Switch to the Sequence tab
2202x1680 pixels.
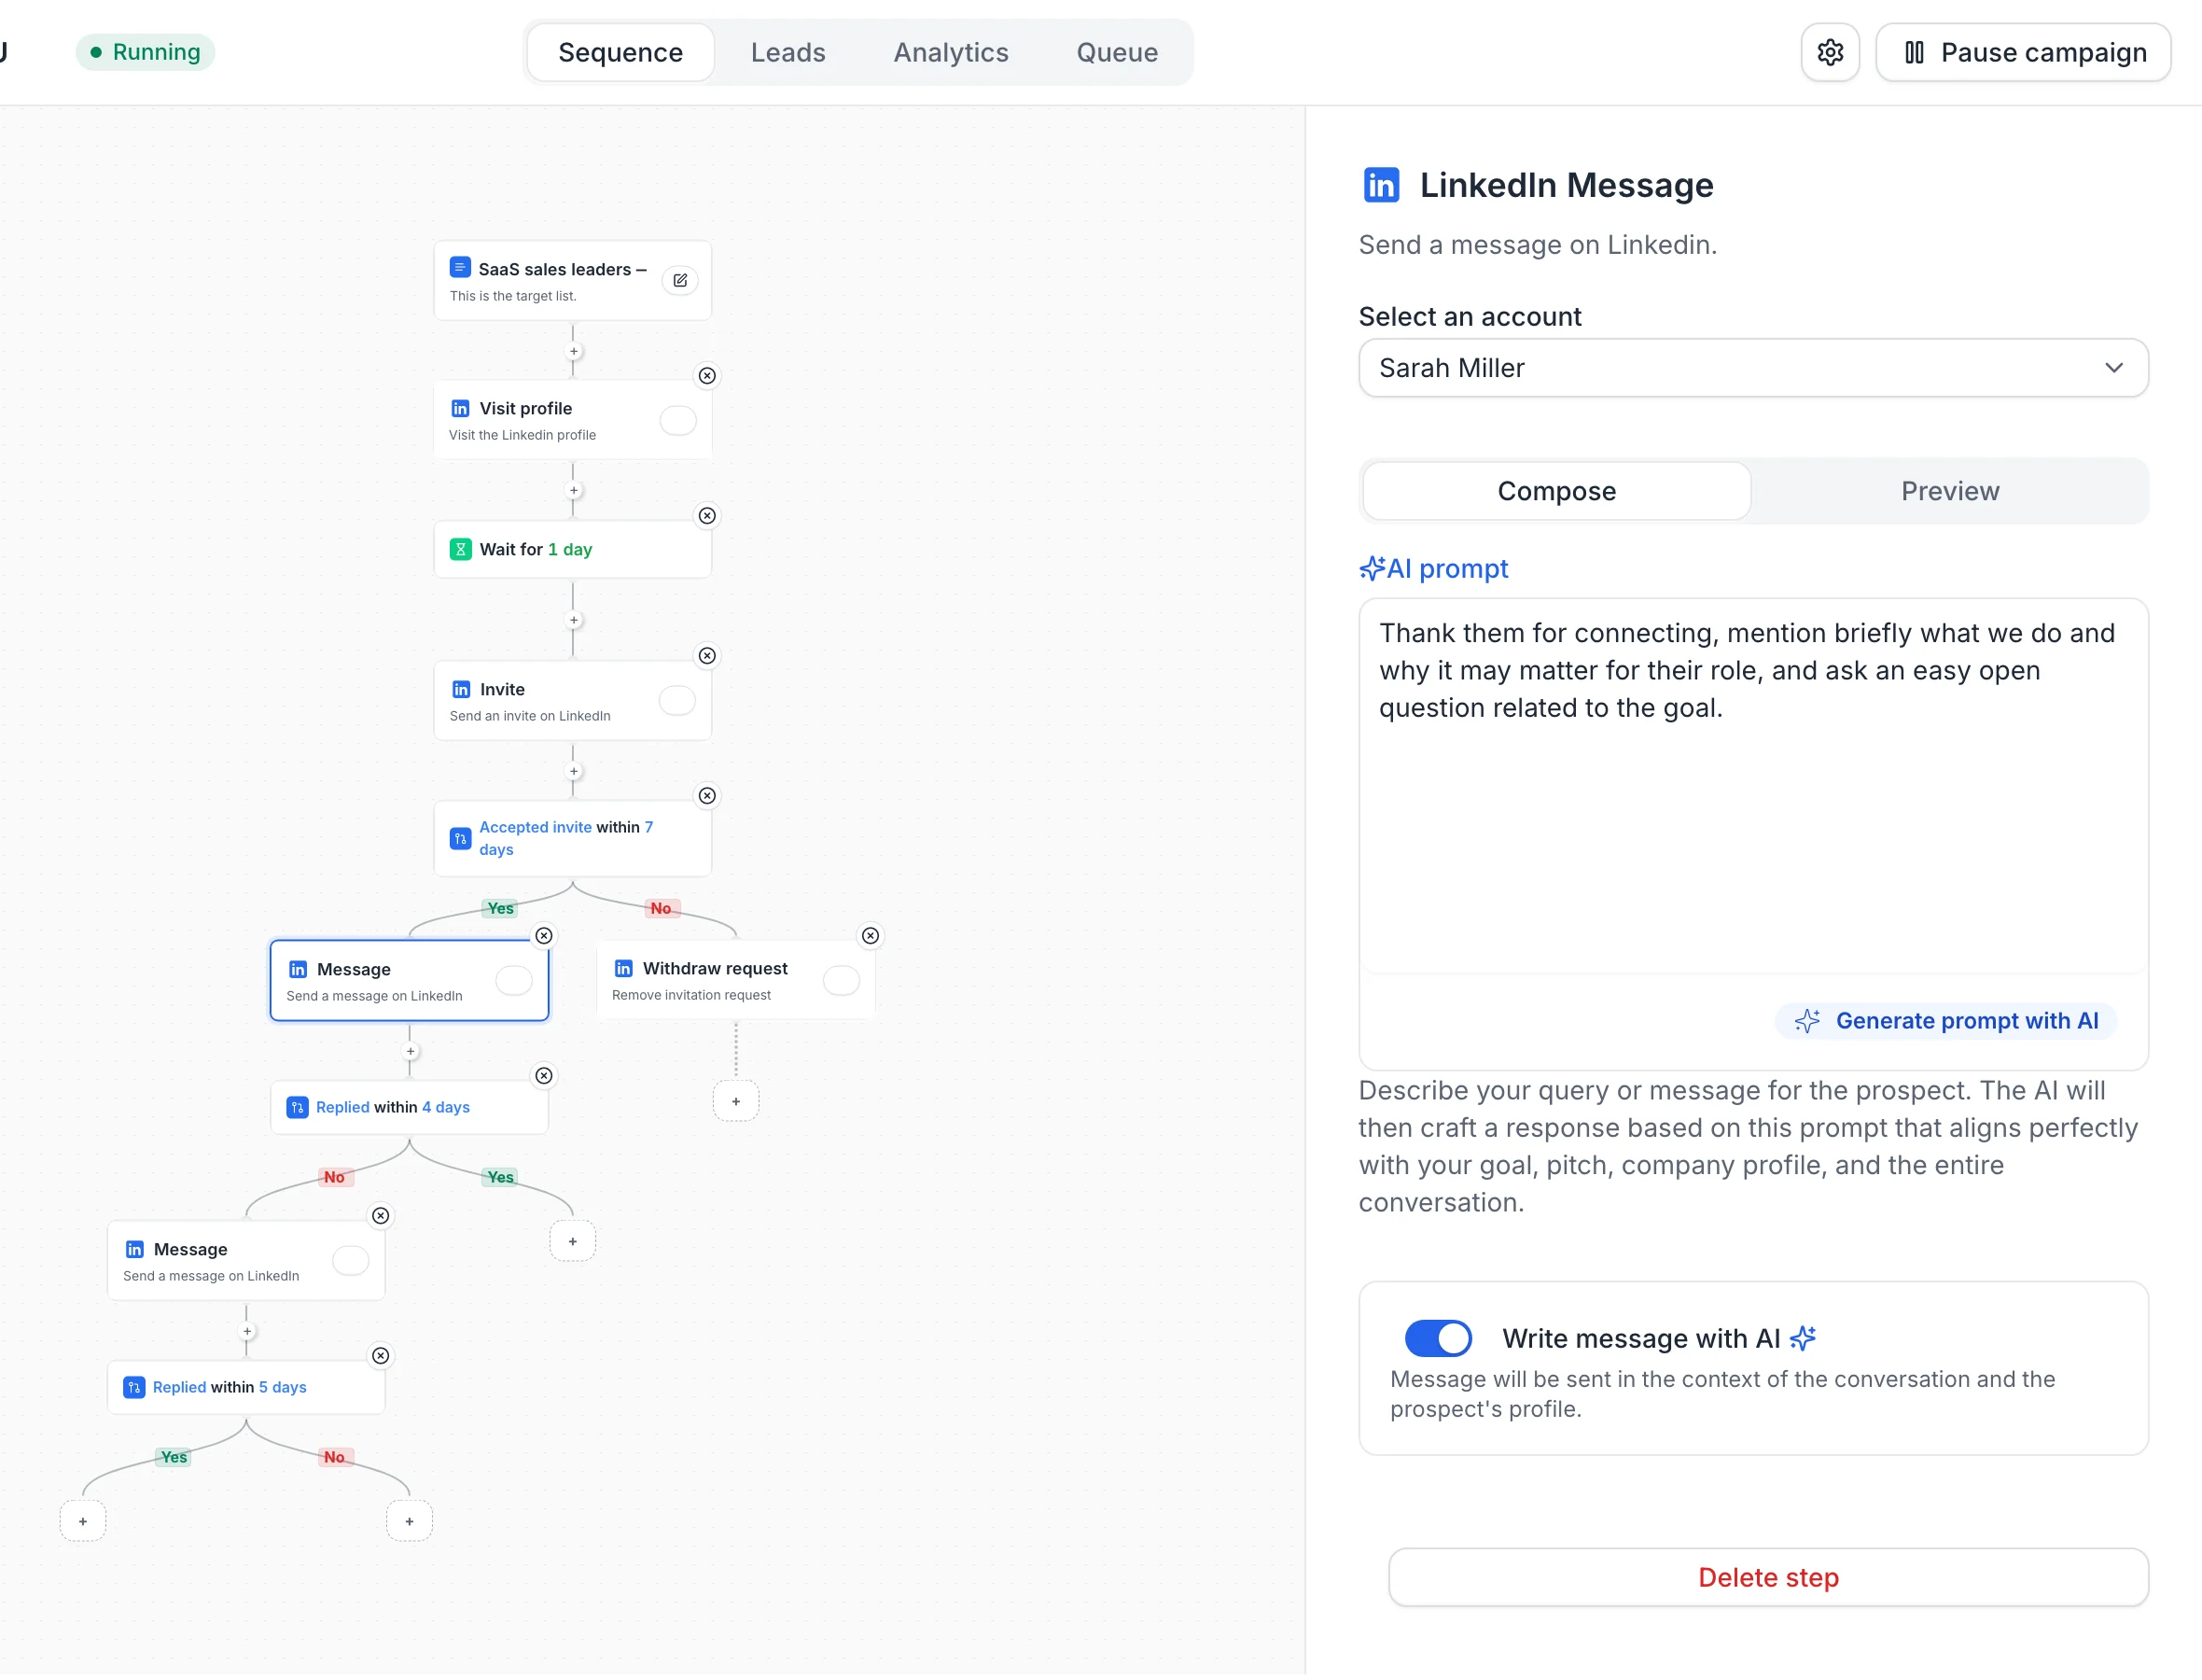(620, 52)
